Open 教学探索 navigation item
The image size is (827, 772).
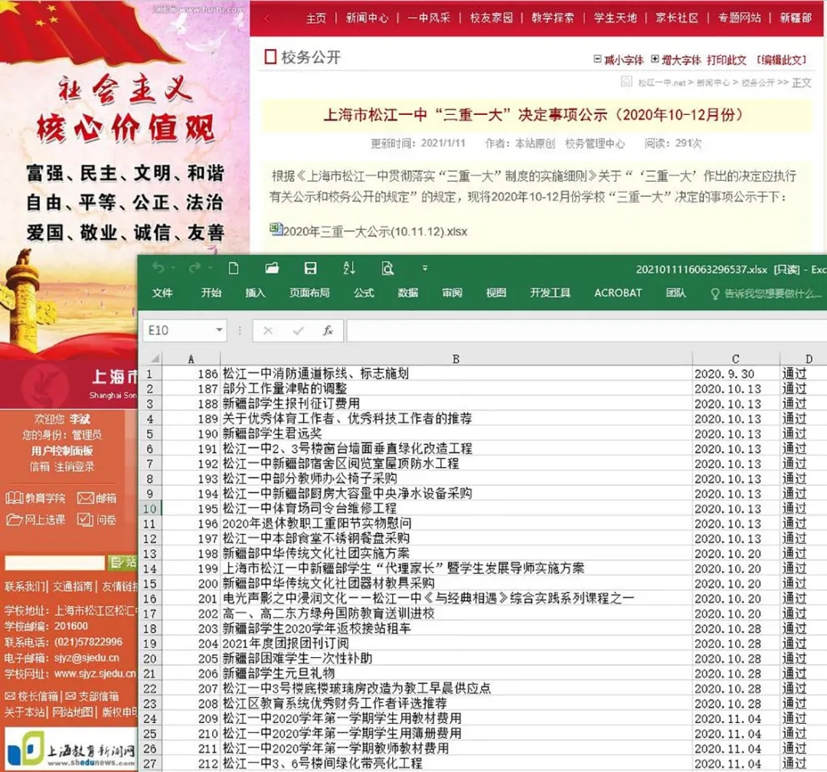(x=553, y=18)
